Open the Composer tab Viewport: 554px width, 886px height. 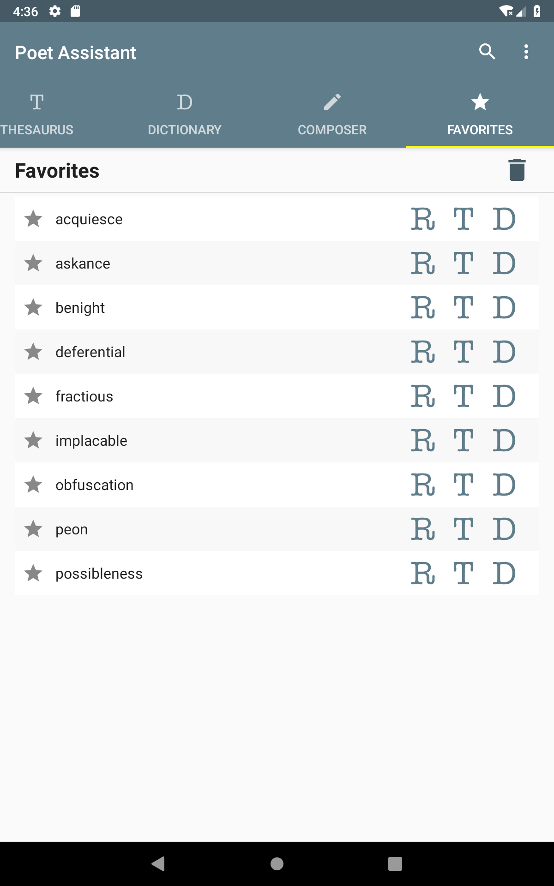point(332,114)
